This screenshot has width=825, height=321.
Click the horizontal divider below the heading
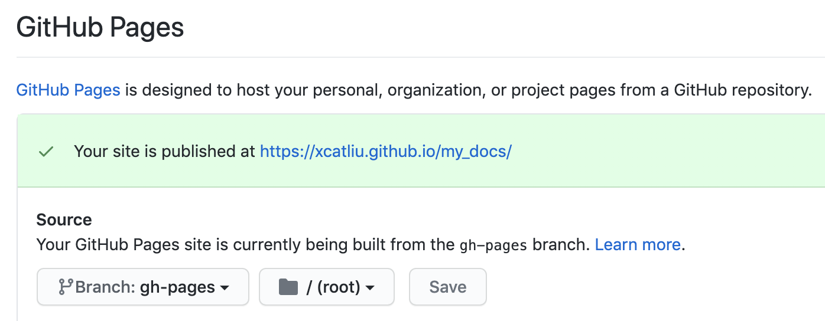click(421, 57)
